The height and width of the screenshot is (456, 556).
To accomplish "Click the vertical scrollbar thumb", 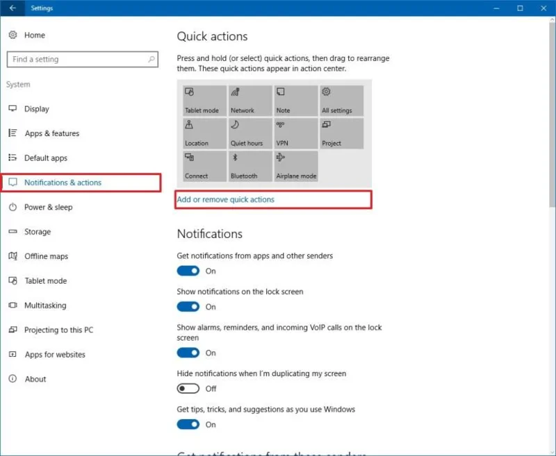I will click(553, 114).
